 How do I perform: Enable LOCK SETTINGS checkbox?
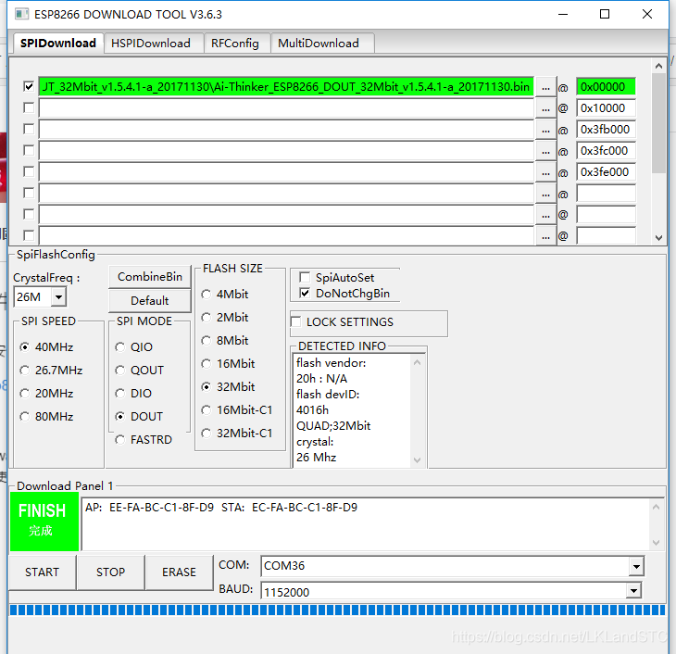(x=296, y=321)
